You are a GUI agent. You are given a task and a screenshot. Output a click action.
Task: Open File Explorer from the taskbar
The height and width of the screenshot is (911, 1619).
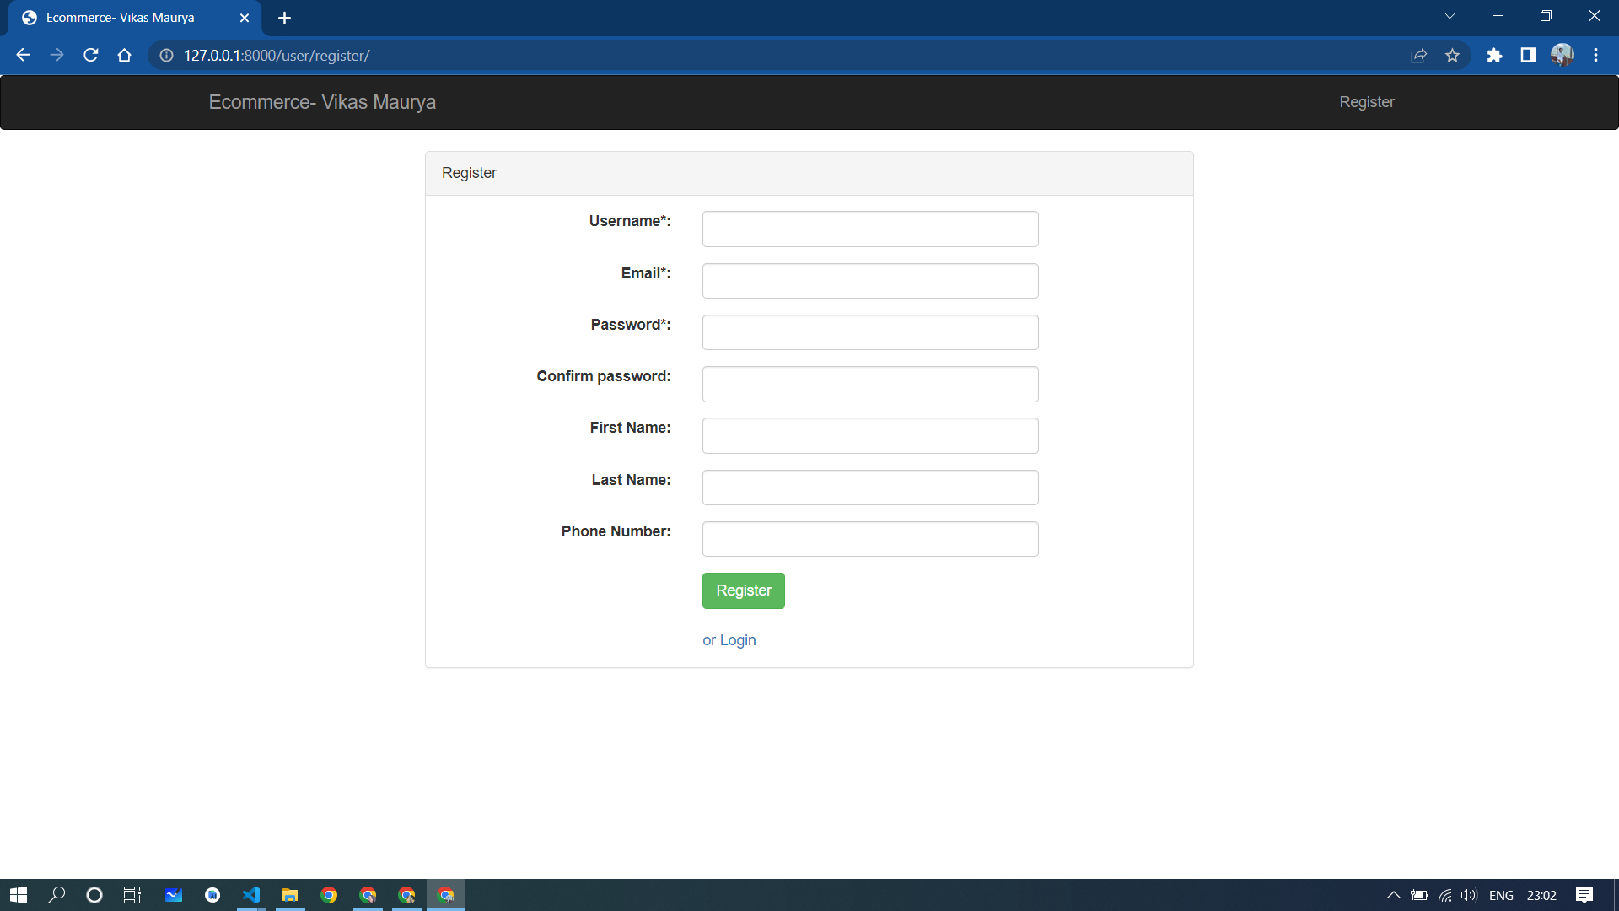290,895
